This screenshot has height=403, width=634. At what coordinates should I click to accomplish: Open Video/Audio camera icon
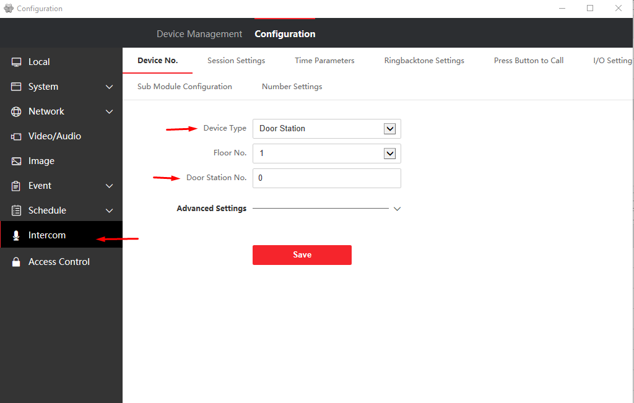16,137
